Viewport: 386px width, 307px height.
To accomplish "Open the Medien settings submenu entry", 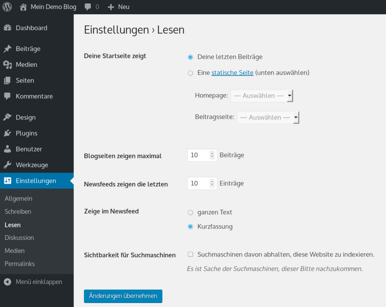I will [15, 250].
